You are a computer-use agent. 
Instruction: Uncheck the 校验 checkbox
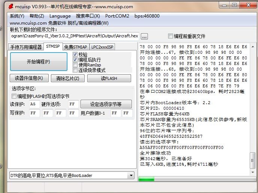coord(75,54)
